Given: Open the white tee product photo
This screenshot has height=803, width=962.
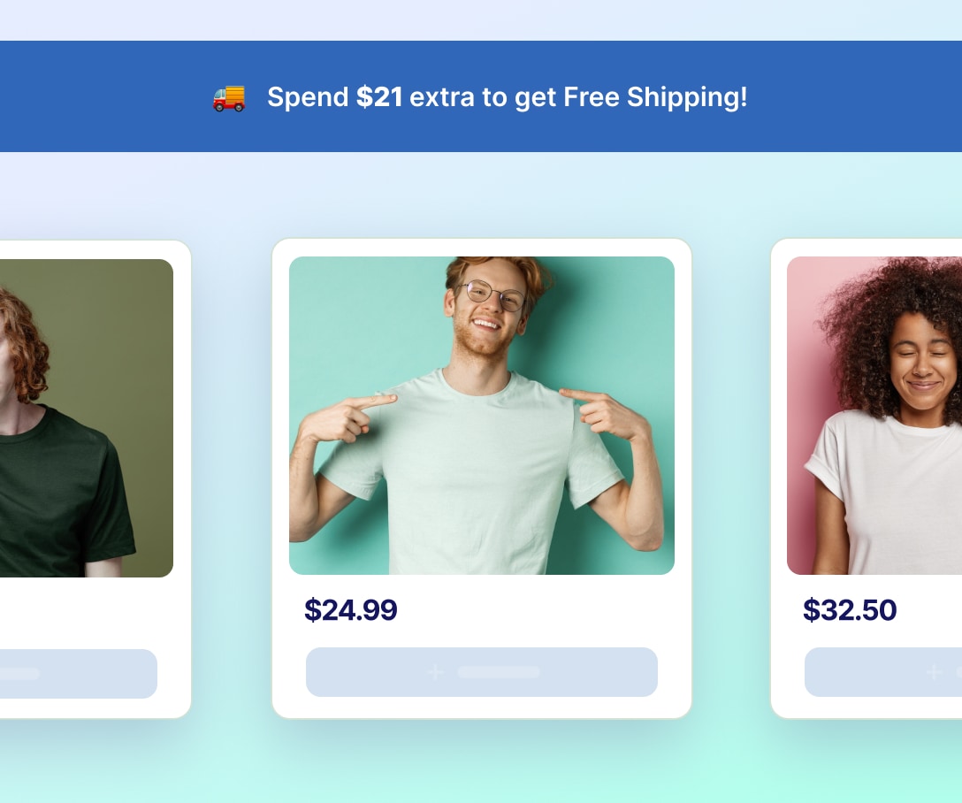Looking at the screenshot, I should click(x=874, y=416).
